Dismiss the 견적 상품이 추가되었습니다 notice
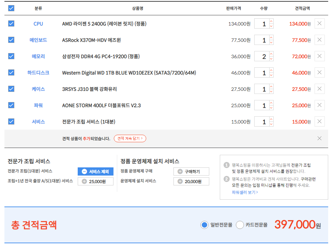Image resolution: width=335 pixels, height=247 pixels. (x=319, y=138)
